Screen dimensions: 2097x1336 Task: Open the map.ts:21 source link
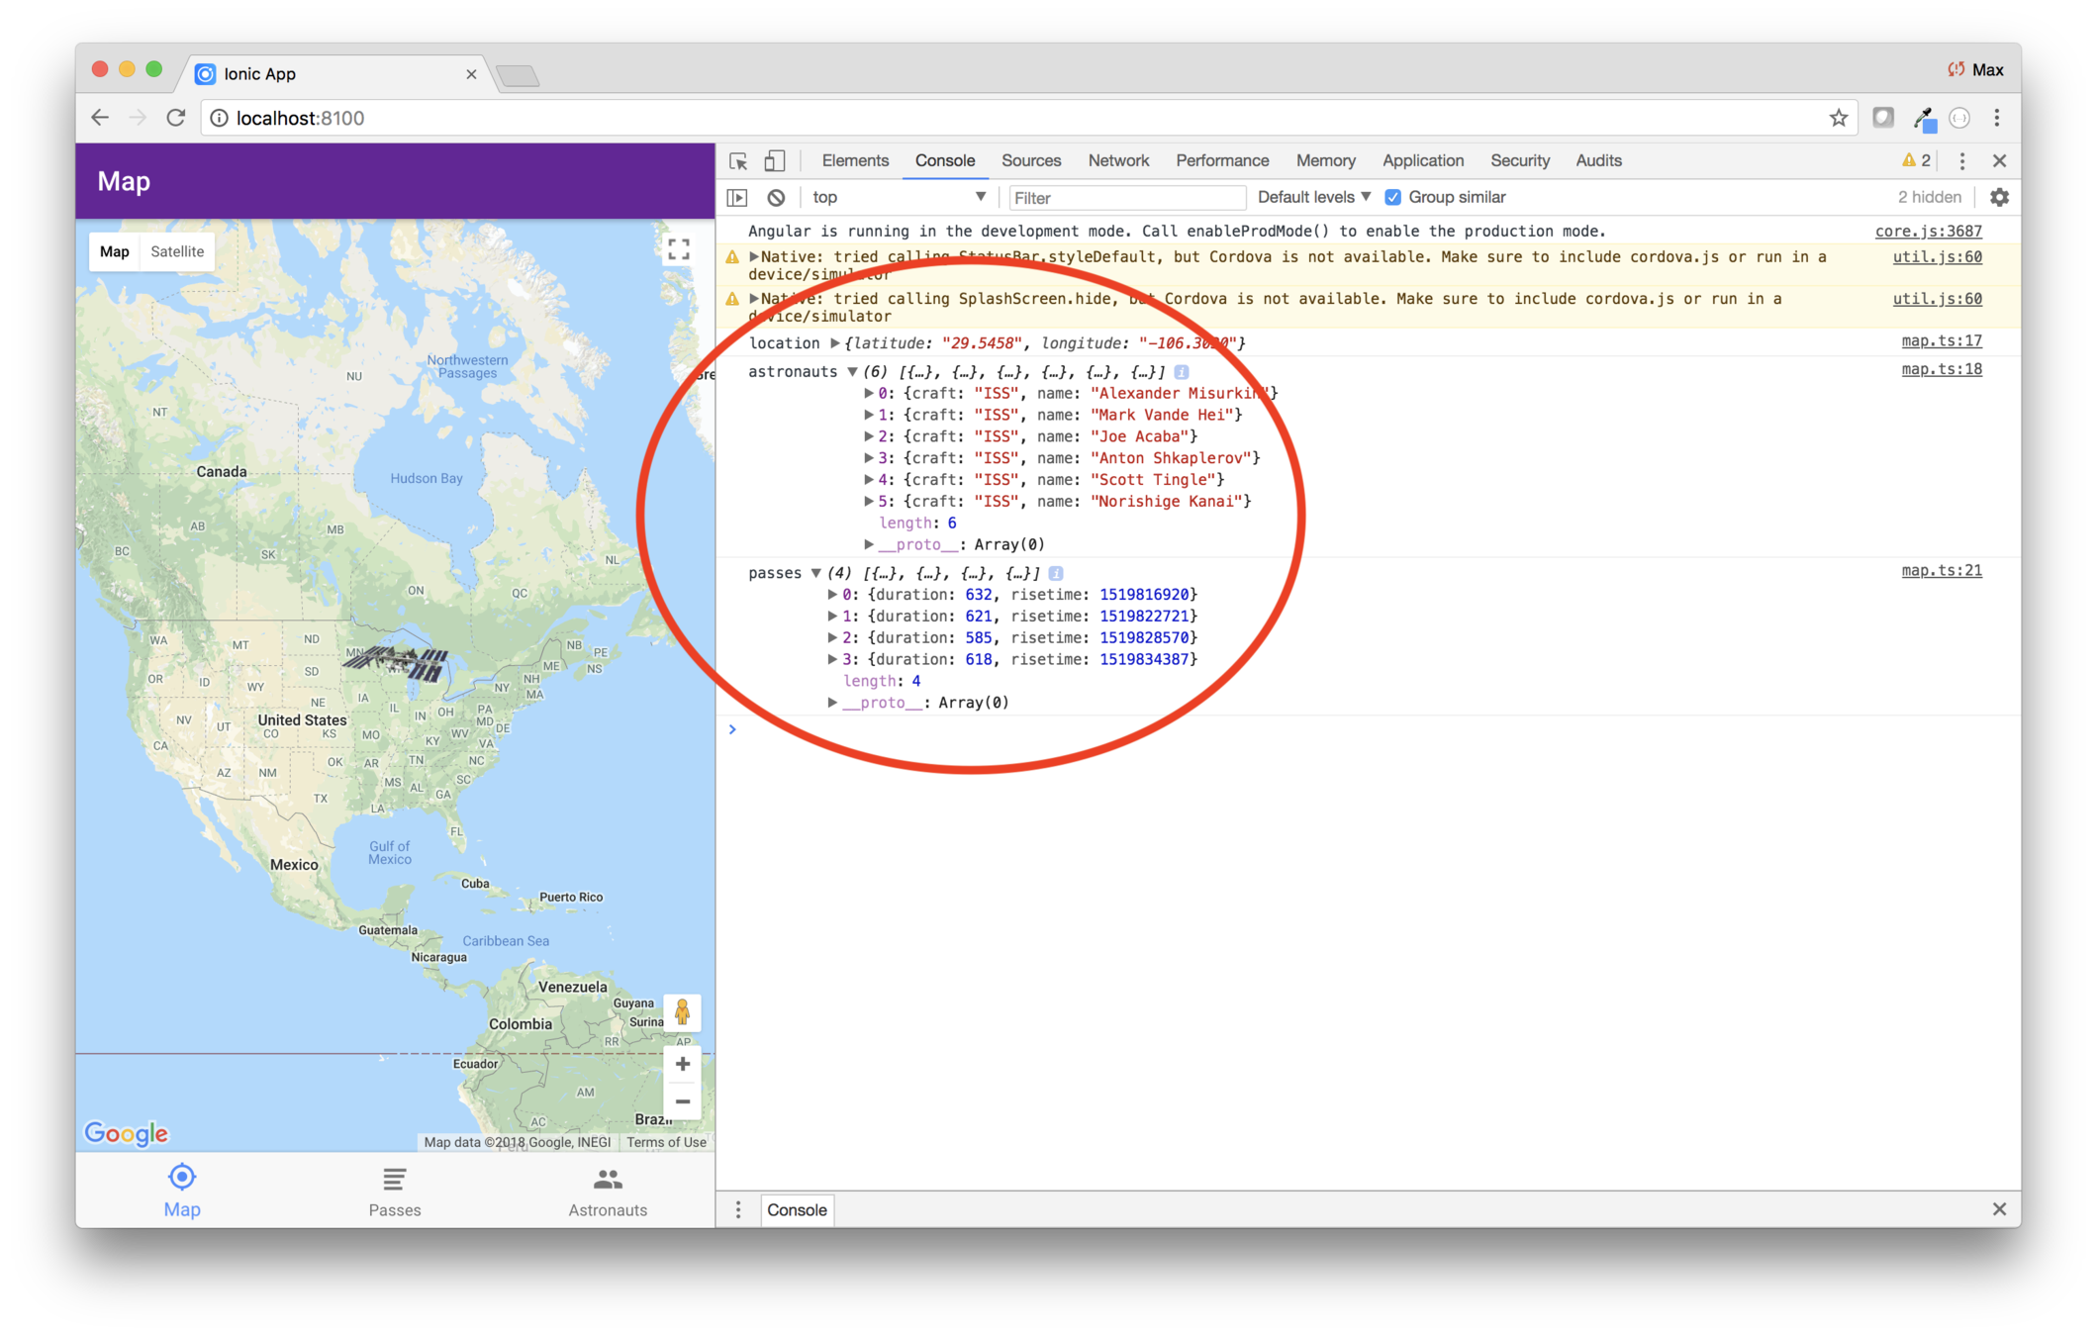(x=1941, y=571)
